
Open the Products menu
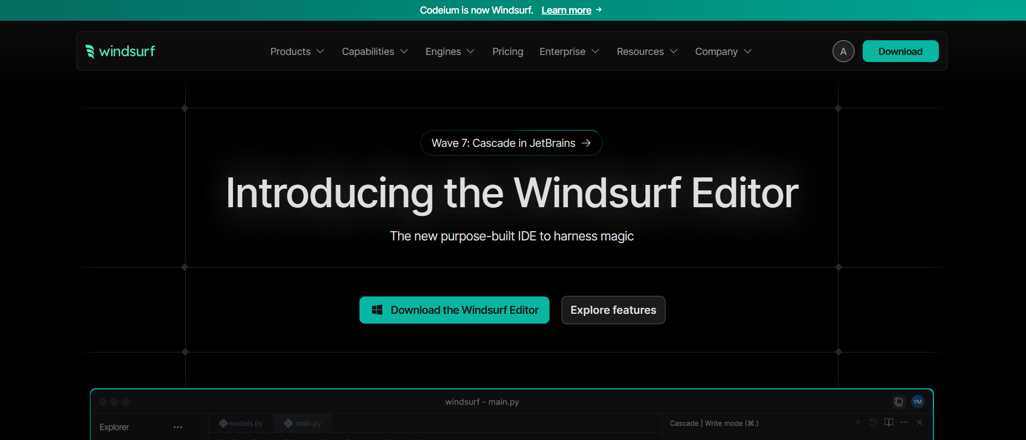click(297, 51)
